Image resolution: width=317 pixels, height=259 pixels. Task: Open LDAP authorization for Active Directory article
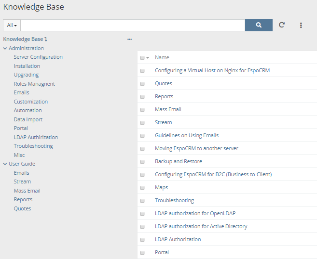pos(201,227)
